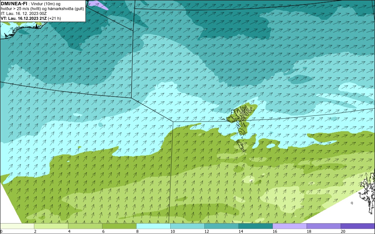The height and width of the screenshot is (234, 375).
Task: Click the 'Vindur (10m) og' caption text
Action: pos(46,4)
